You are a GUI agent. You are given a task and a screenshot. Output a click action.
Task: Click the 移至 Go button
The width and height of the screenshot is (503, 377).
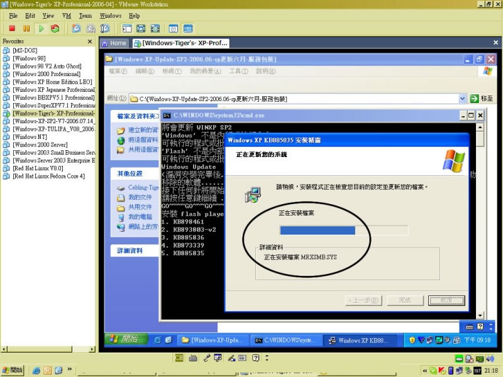point(481,99)
